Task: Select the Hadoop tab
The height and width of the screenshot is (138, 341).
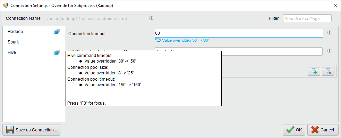Action: pos(34,32)
